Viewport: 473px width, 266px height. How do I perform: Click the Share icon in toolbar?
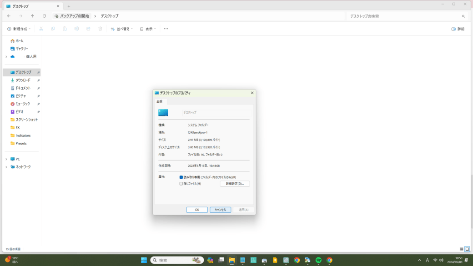coord(88,29)
